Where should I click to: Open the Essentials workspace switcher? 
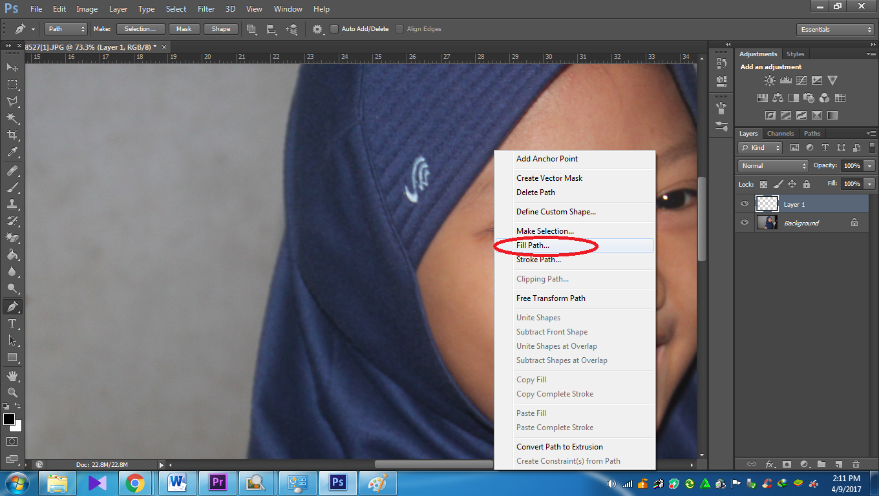coord(834,28)
